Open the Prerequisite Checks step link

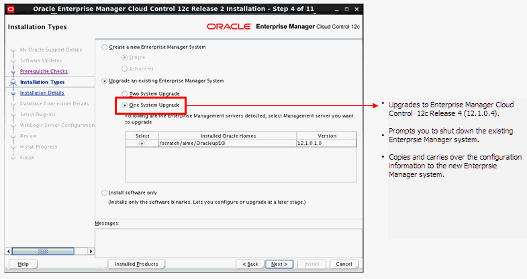(44, 71)
